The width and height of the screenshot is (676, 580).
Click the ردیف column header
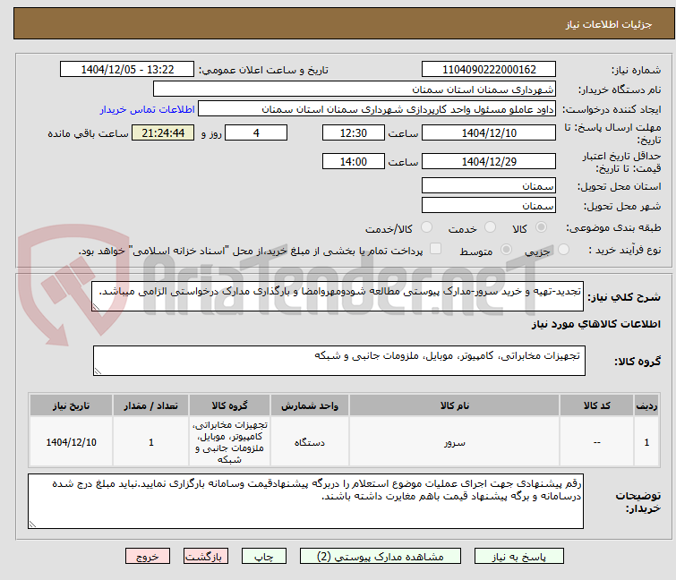click(x=646, y=405)
